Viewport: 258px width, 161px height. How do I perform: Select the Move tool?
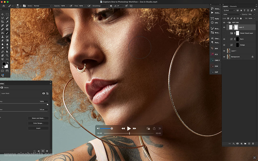pyautogui.click(x=3, y=14)
